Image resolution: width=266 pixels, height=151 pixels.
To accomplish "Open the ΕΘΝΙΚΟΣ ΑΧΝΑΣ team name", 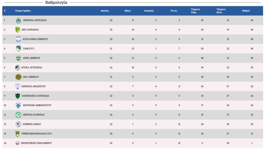I will point(32,124).
